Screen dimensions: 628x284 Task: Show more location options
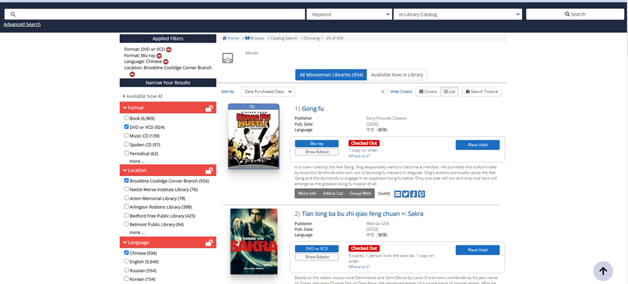coord(137,233)
